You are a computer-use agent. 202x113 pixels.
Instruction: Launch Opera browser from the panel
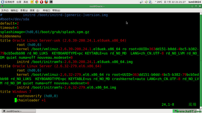coord(41,2)
